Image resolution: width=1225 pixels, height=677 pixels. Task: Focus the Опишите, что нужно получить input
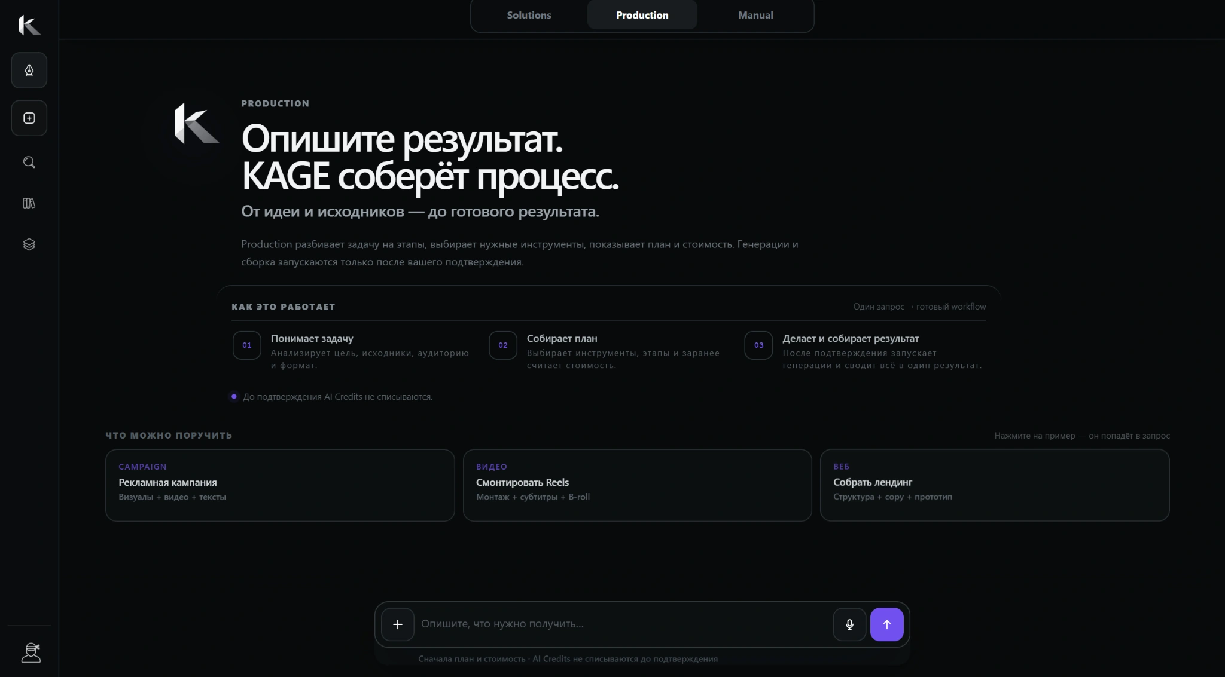[x=623, y=624]
